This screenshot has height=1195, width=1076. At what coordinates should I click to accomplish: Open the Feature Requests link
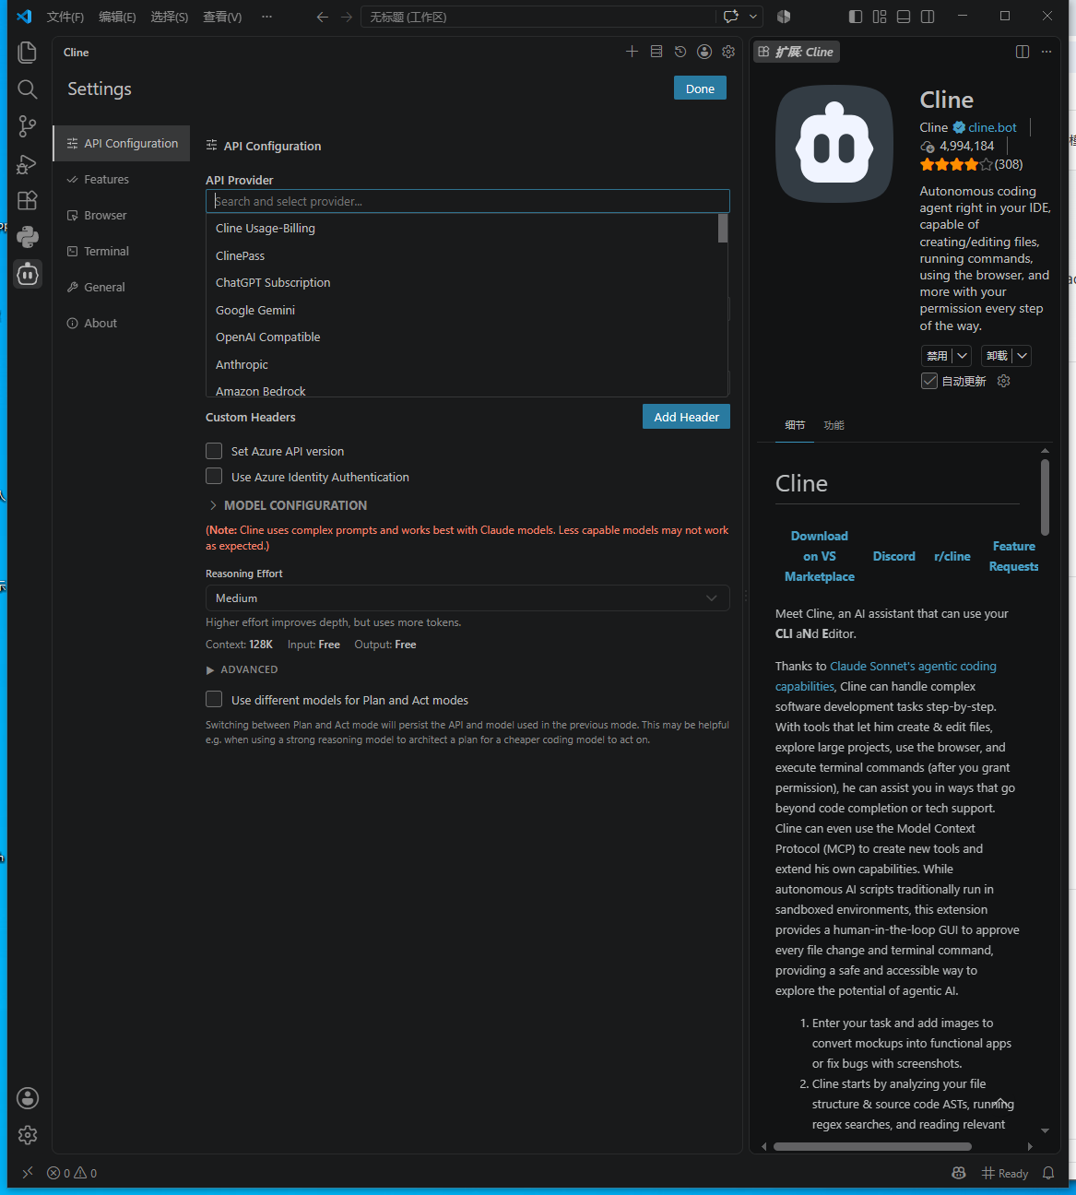pyautogui.click(x=1013, y=556)
